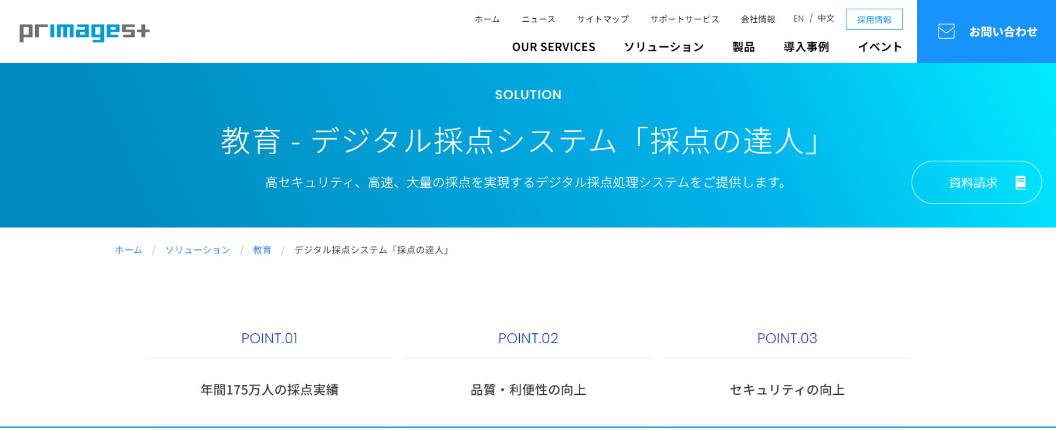1056x430 pixels.
Task: Click the banner subtitle starting 高セキュリティ
Action: tap(527, 182)
